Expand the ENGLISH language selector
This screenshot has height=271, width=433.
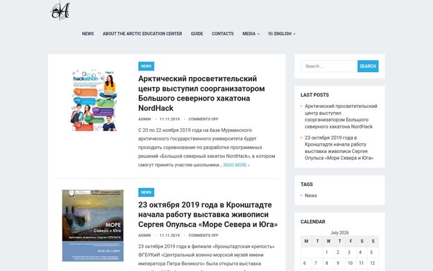coord(282,34)
